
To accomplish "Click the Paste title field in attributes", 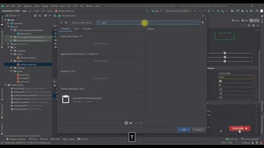I will pos(236,77).
